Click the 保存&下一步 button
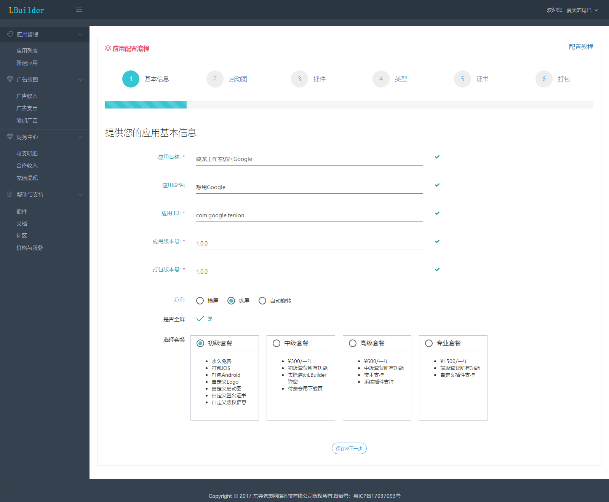The image size is (609, 502). [x=349, y=448]
